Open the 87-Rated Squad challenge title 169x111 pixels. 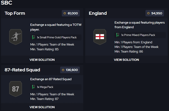click(22, 70)
